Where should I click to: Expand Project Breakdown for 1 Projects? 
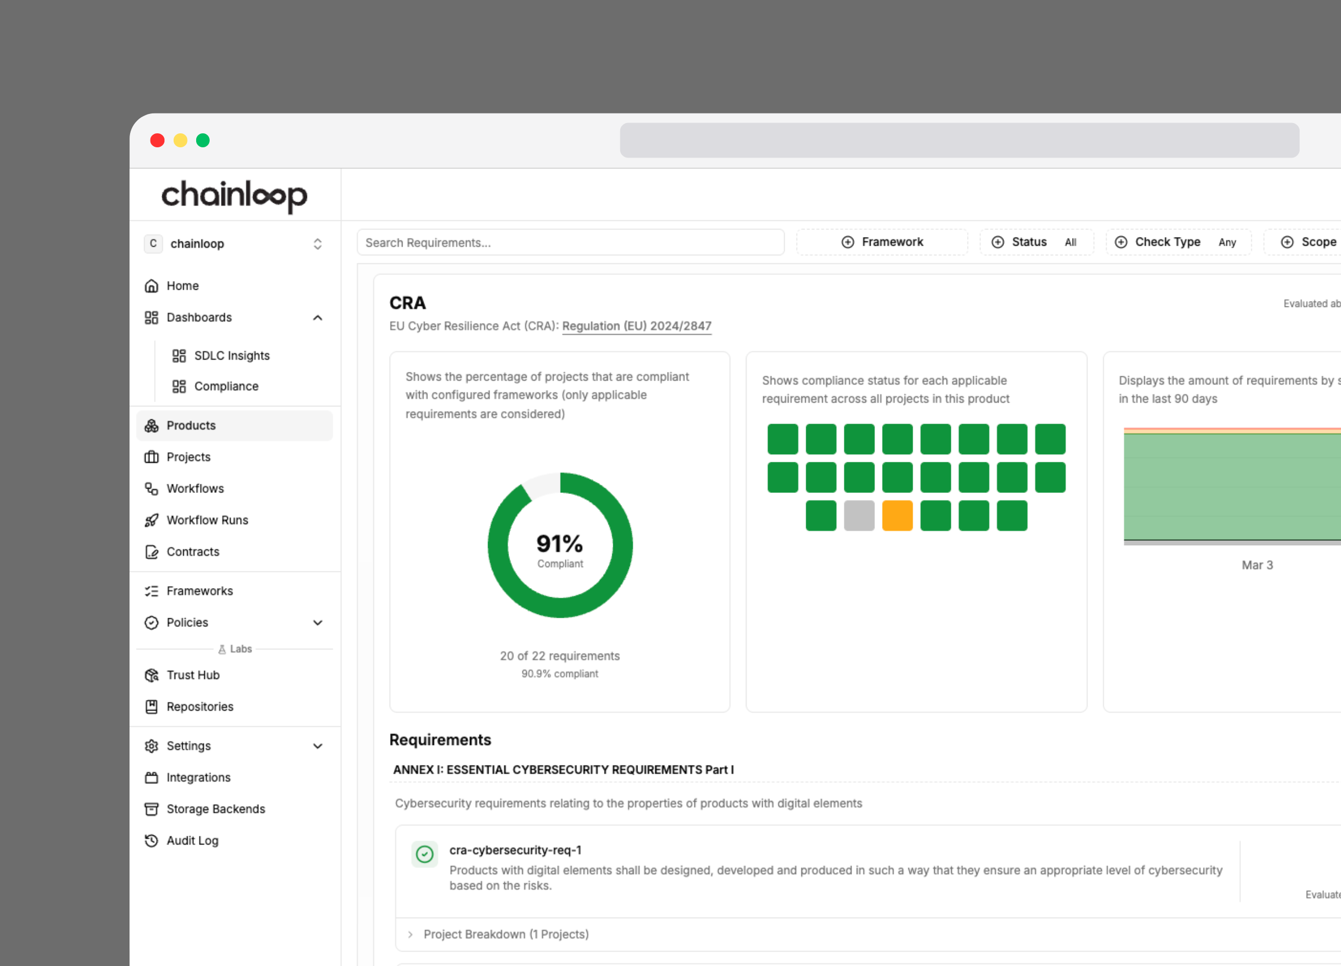click(x=506, y=934)
